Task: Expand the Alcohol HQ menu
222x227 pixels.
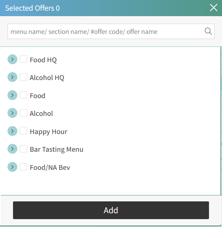Action: pos(12,77)
